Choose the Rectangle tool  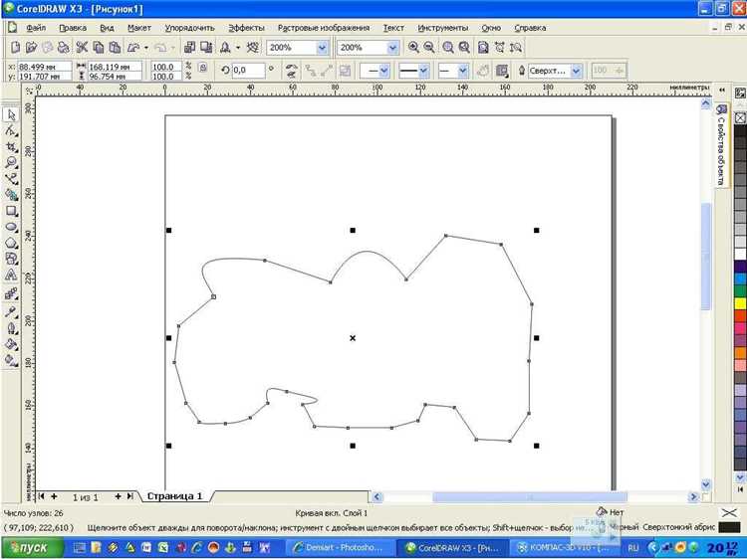tap(11, 211)
